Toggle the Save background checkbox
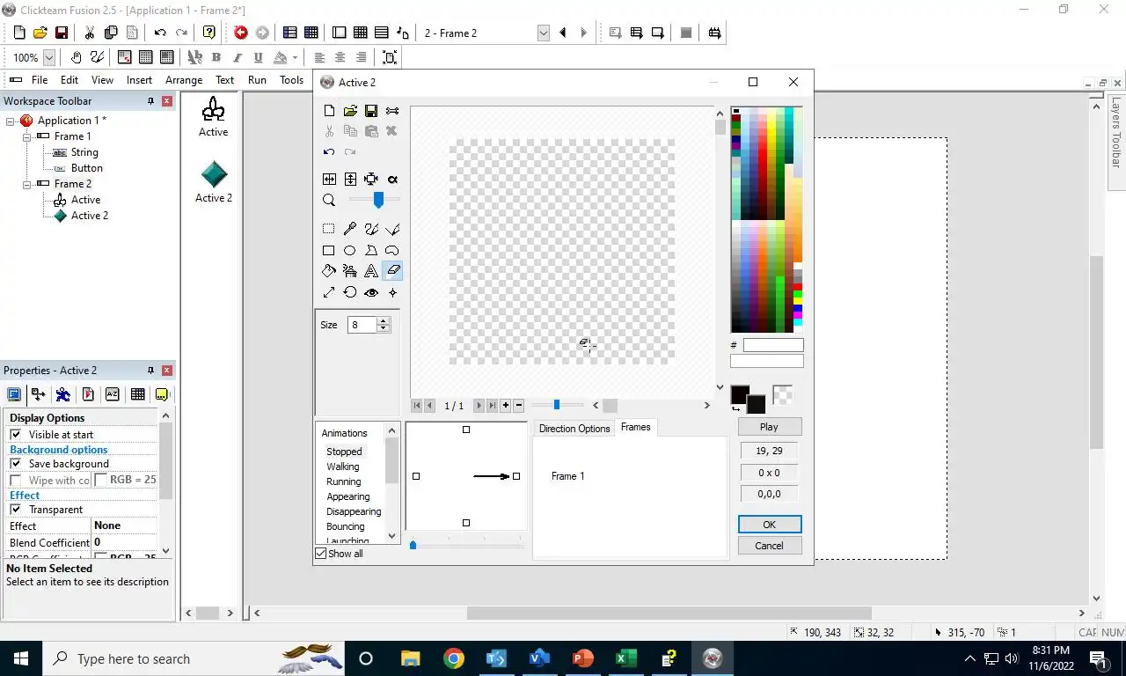The image size is (1126, 676). pos(15,464)
